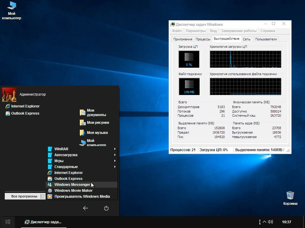Launch Windows Messenger from programs list
Image resolution: width=305 pixels, height=228 pixels.
(82, 185)
